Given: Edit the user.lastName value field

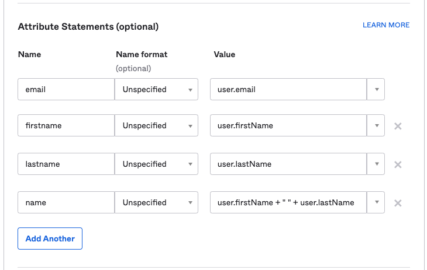Looking at the screenshot, I should click(x=288, y=164).
